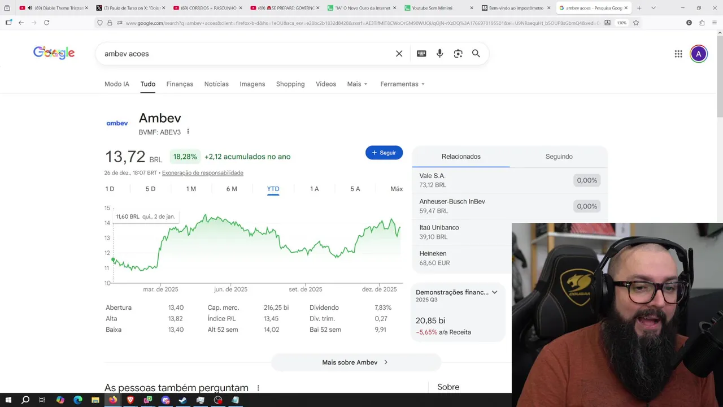The height and width of the screenshot is (407, 723).
Task: Open Windows taskbar search
Action: [25, 400]
